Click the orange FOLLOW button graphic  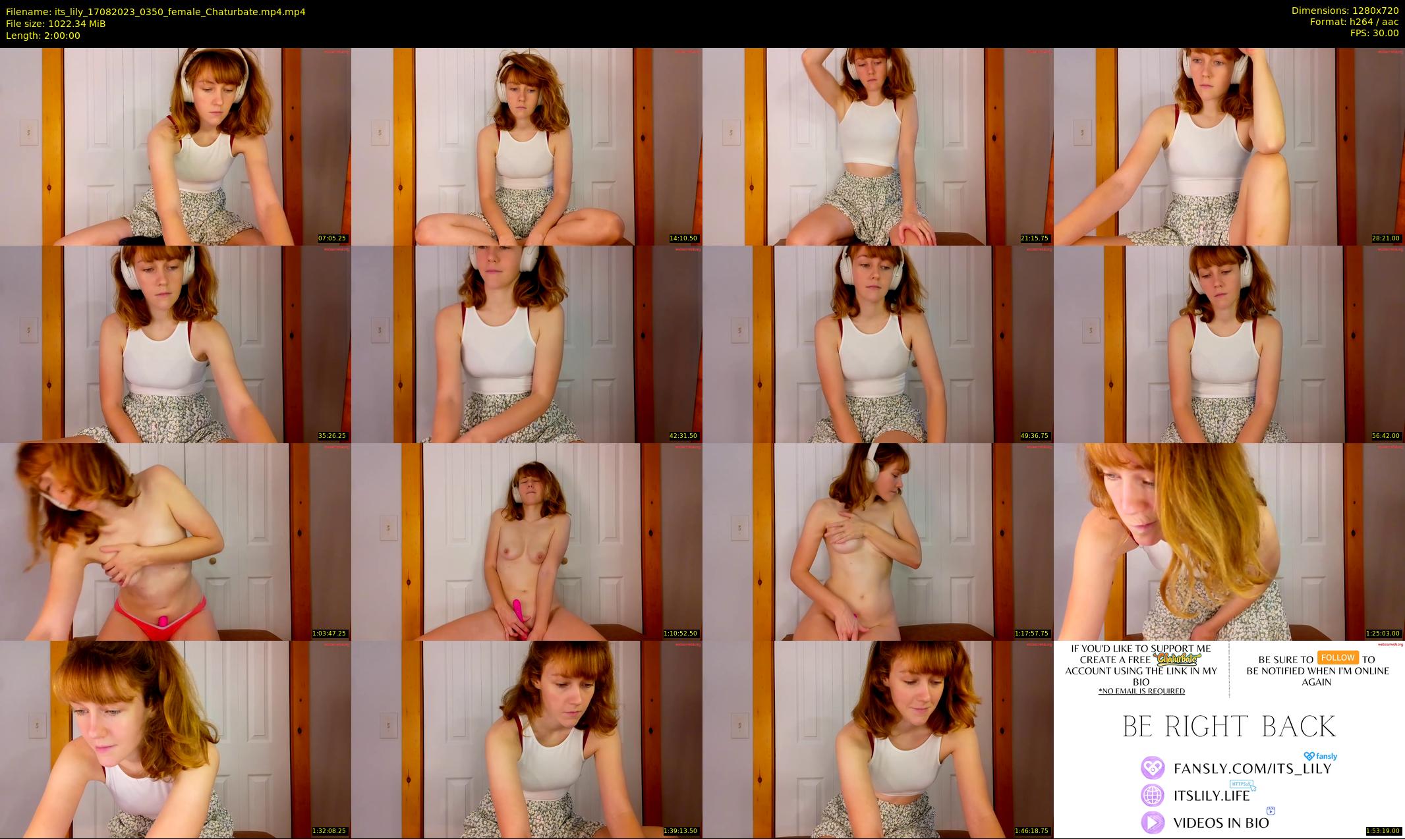[x=1338, y=657]
